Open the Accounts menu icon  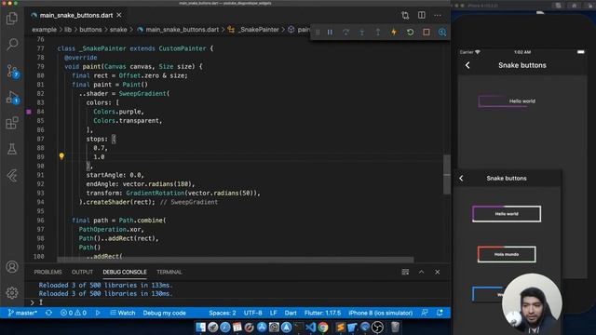(x=12, y=267)
